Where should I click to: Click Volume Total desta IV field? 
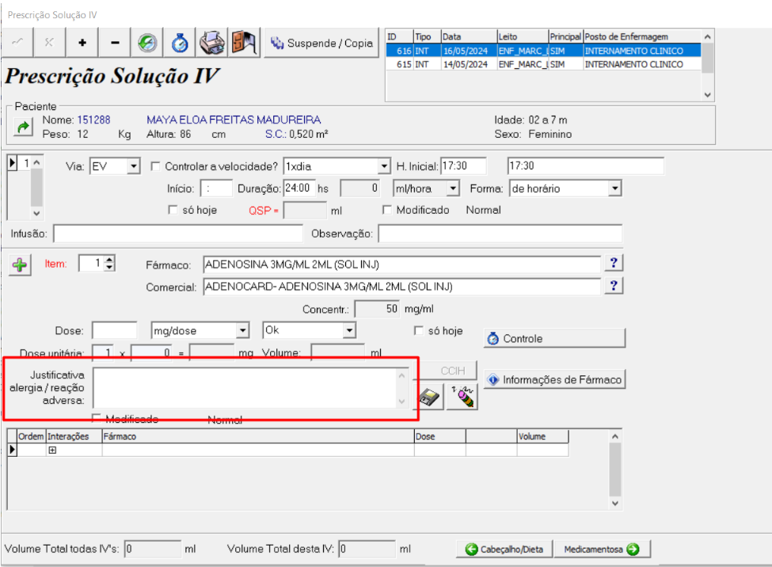367,549
